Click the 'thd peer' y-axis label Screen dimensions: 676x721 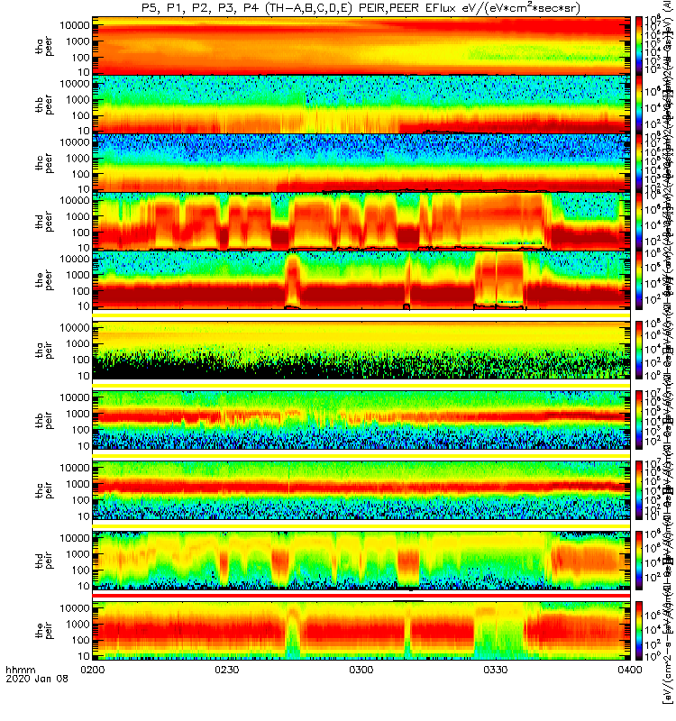pyautogui.click(x=44, y=222)
